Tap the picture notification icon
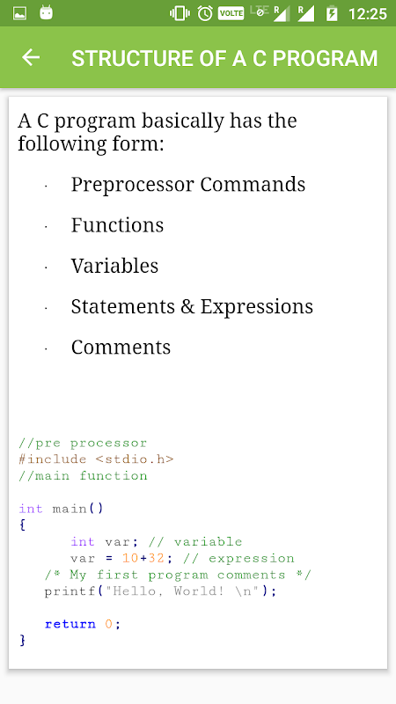This screenshot has width=396, height=704. pyautogui.click(x=19, y=13)
